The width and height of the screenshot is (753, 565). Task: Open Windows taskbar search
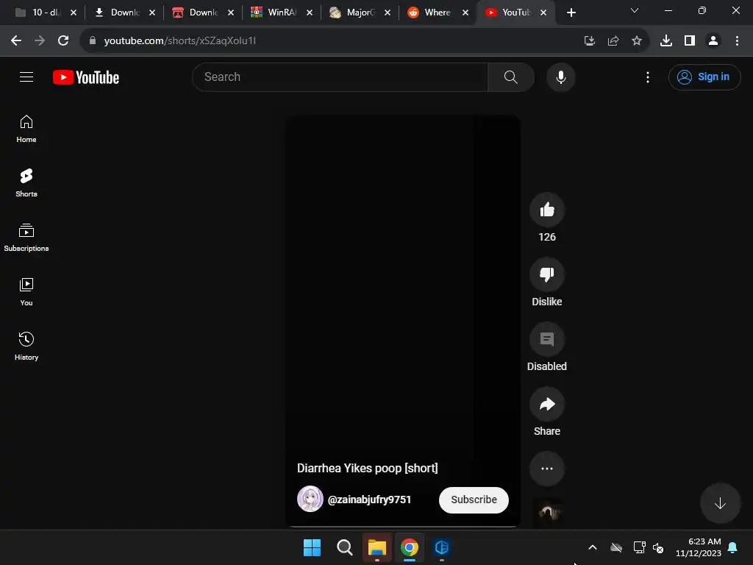(344, 547)
